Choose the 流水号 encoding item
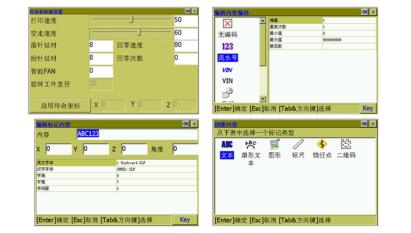This screenshot has width=411, height=233. 227,58
